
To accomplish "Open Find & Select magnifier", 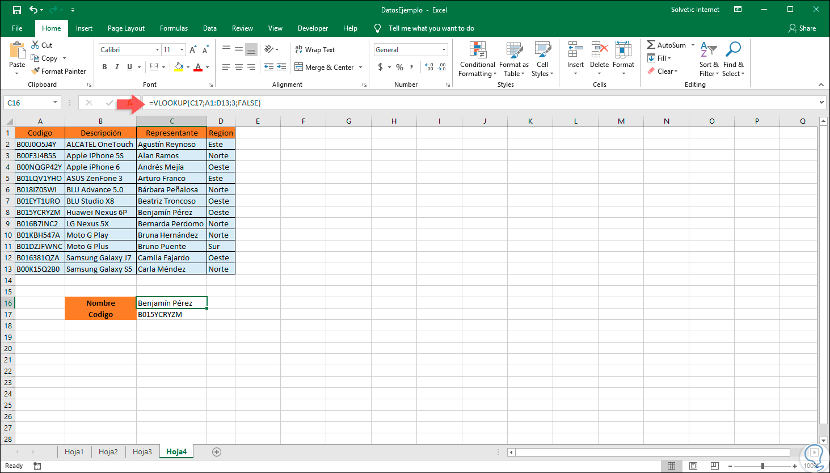I will 733,59.
